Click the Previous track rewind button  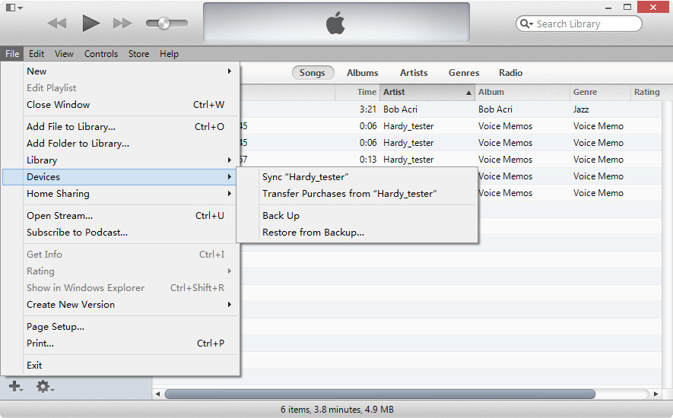pos(57,23)
